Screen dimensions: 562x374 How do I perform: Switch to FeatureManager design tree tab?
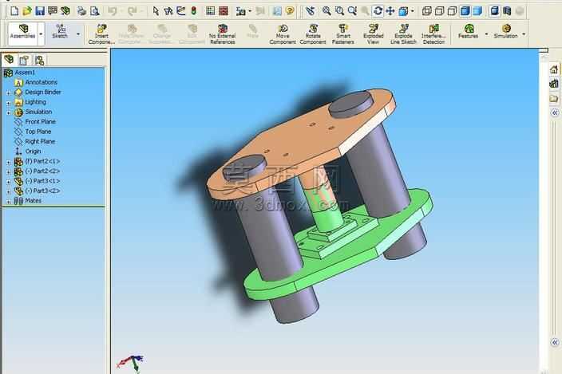pyautogui.click(x=9, y=60)
